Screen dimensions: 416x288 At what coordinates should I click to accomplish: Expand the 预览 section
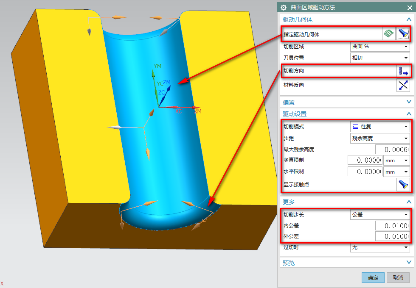click(409, 263)
